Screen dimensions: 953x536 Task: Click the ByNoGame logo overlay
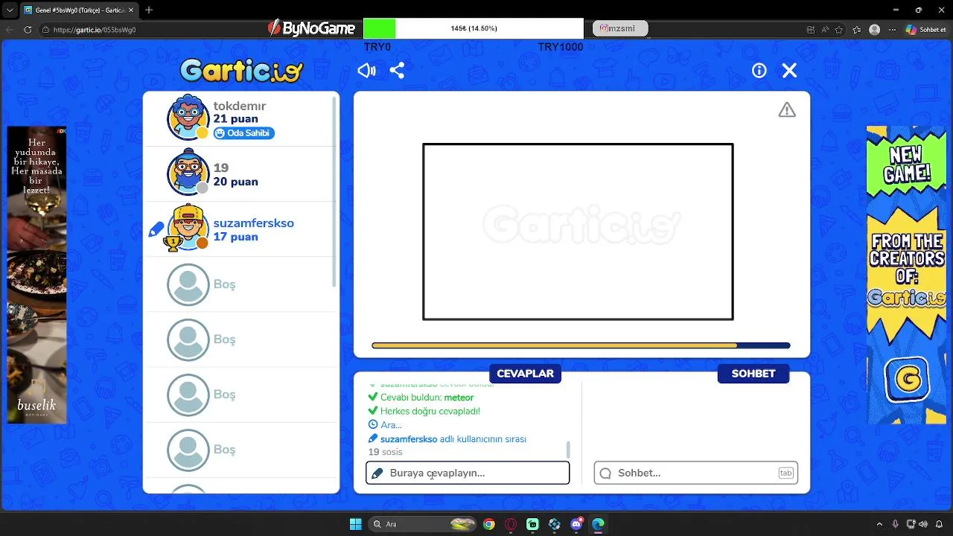click(312, 28)
